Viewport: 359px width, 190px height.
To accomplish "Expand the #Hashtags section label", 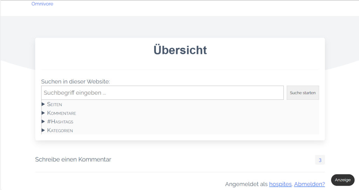I will [60, 122].
